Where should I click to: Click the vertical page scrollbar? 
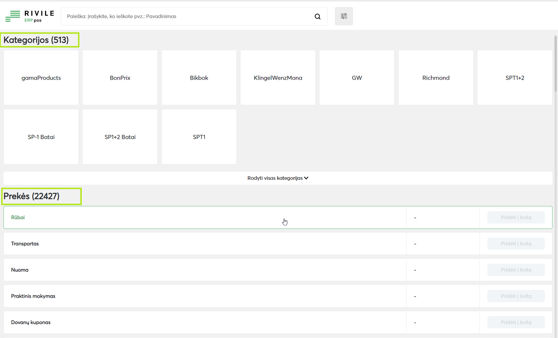pyautogui.click(x=555, y=64)
